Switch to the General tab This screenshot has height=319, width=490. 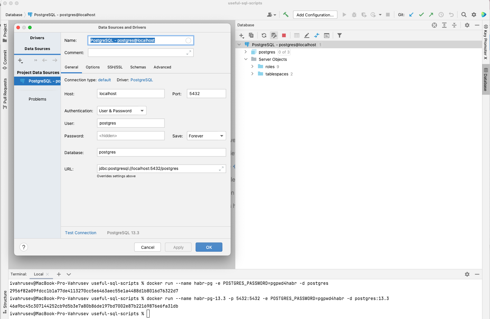71,67
